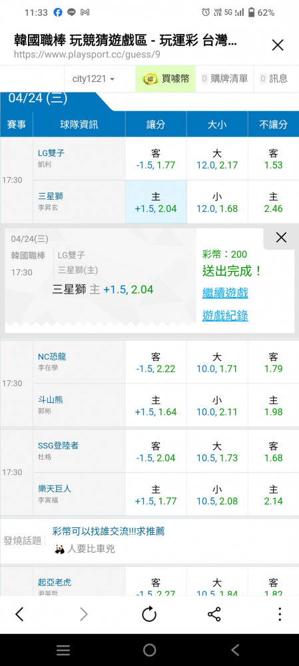Open the LG雙子 team link
This screenshot has width=299, height=666.
coord(51,153)
